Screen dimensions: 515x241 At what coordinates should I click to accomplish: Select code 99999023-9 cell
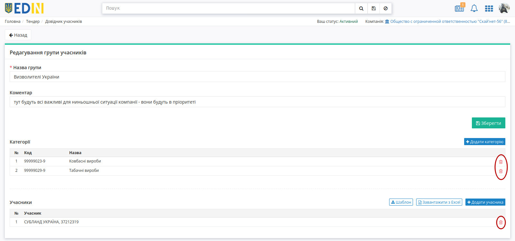35,161
